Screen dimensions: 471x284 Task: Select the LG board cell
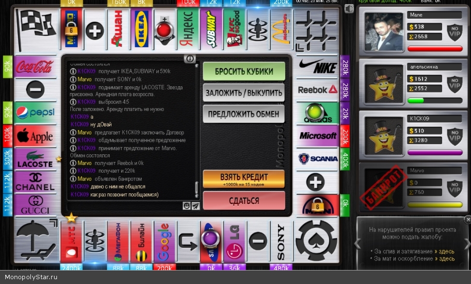click(235, 242)
